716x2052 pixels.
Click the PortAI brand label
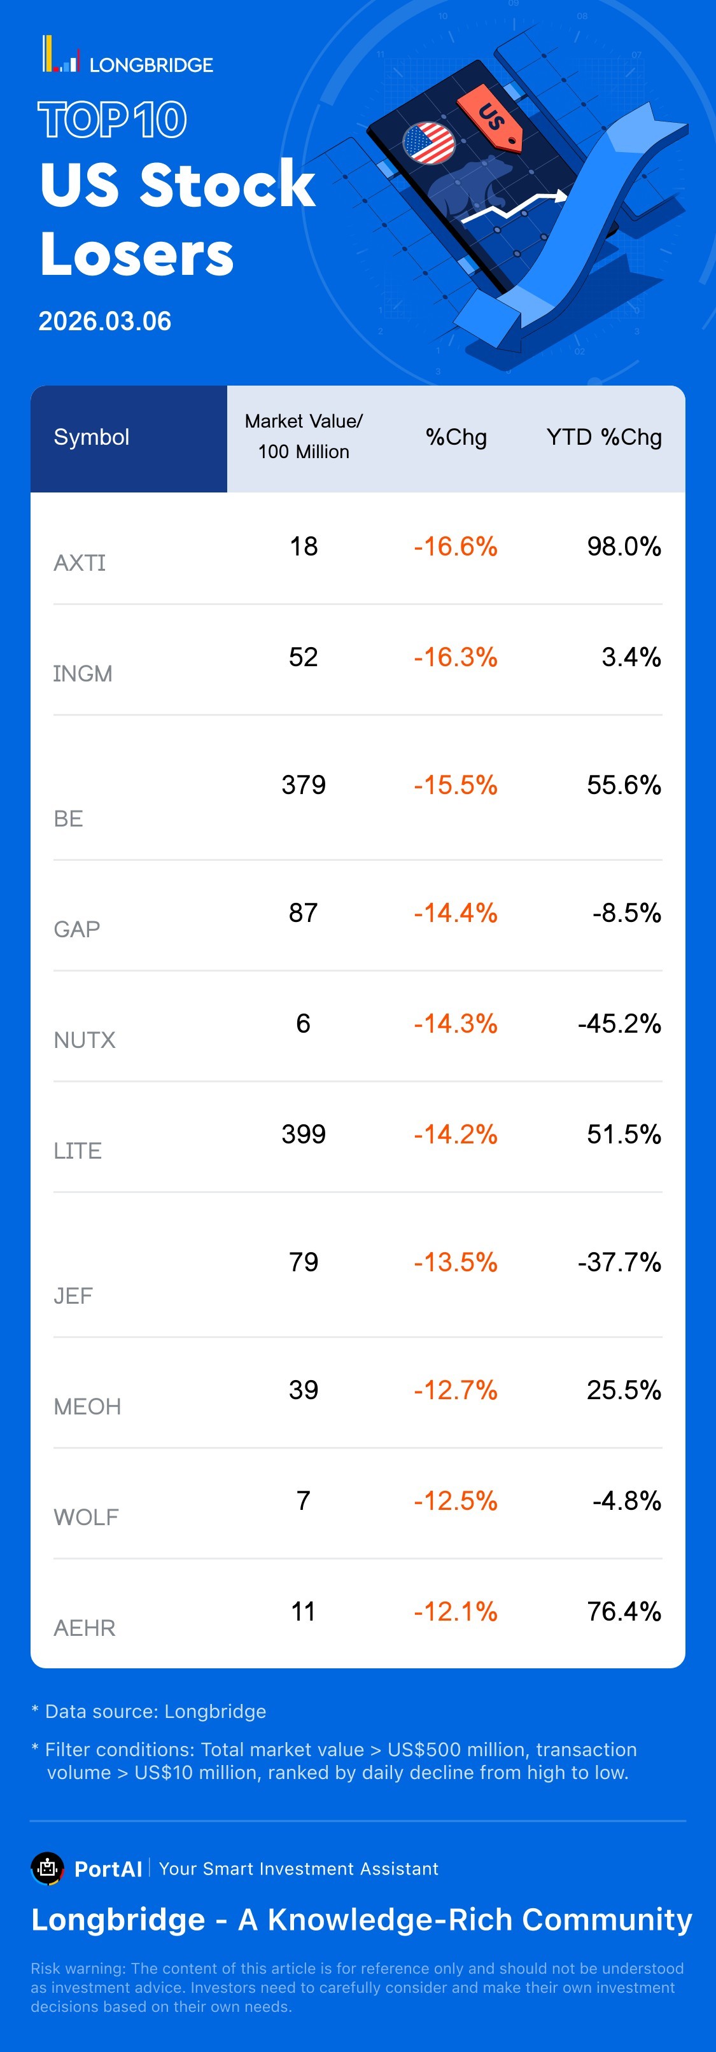point(108,1869)
